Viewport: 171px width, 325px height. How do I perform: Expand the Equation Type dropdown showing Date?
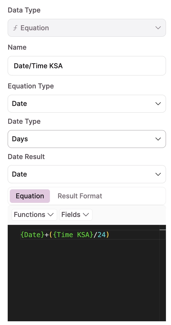point(80,104)
